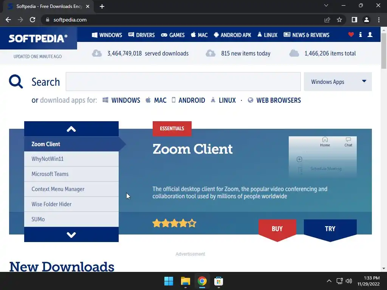Viewport: 387px width, 290px height.
Task: Select SUMo in featured list
Action: click(71, 219)
